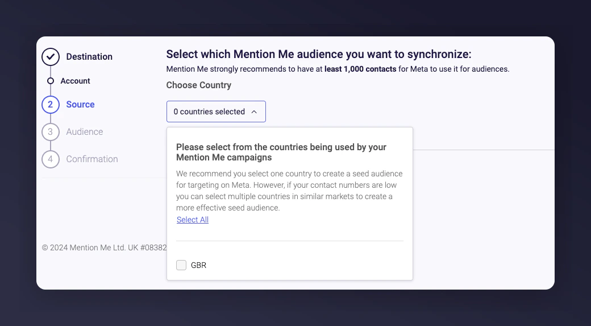Click the Destination completed checkmark icon
This screenshot has width=591, height=326.
[51, 57]
